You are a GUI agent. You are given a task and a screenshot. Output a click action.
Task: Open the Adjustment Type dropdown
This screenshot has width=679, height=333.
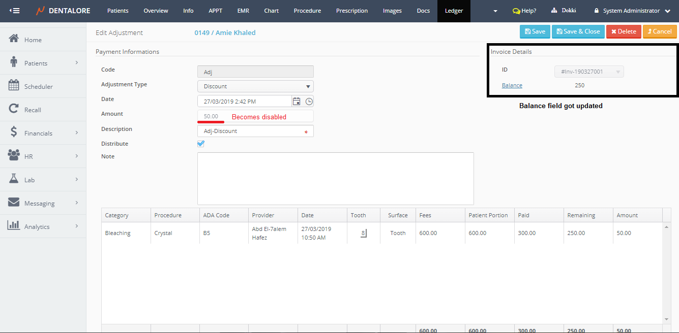[x=255, y=86]
